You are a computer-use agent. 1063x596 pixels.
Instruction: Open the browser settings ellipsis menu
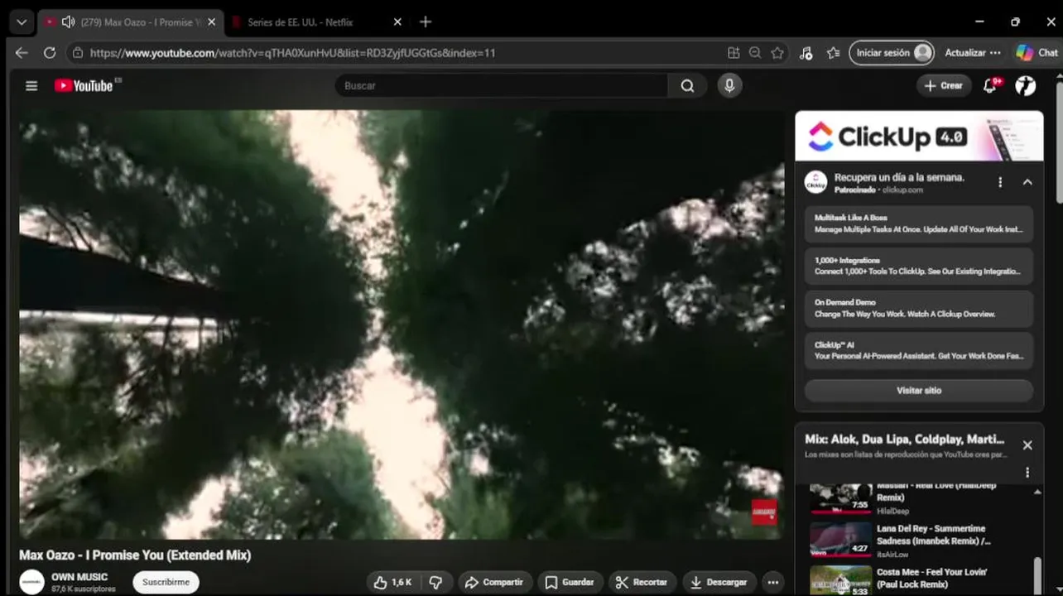tap(995, 52)
